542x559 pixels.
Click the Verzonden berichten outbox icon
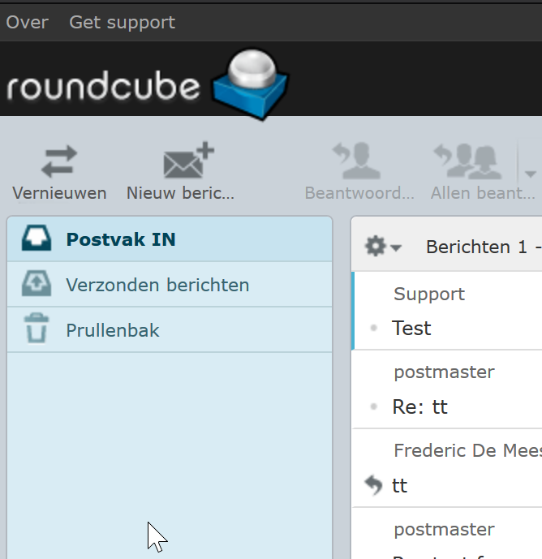pyautogui.click(x=36, y=285)
